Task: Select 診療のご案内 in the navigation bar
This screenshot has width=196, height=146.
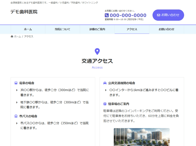Action: (97, 29)
